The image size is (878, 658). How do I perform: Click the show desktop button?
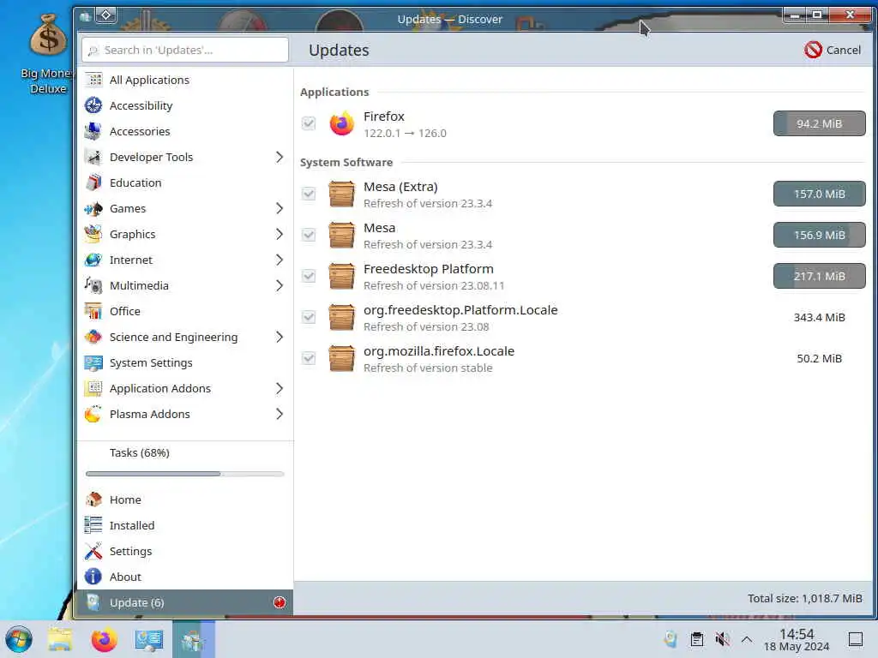tap(856, 639)
